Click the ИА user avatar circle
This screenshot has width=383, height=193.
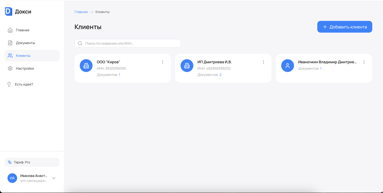click(x=12, y=178)
